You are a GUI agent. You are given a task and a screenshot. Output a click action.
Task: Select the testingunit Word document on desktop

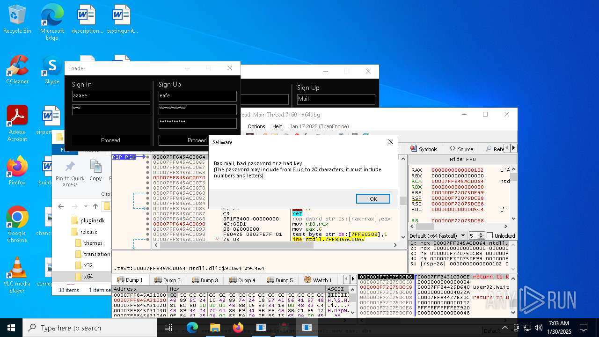(122, 20)
